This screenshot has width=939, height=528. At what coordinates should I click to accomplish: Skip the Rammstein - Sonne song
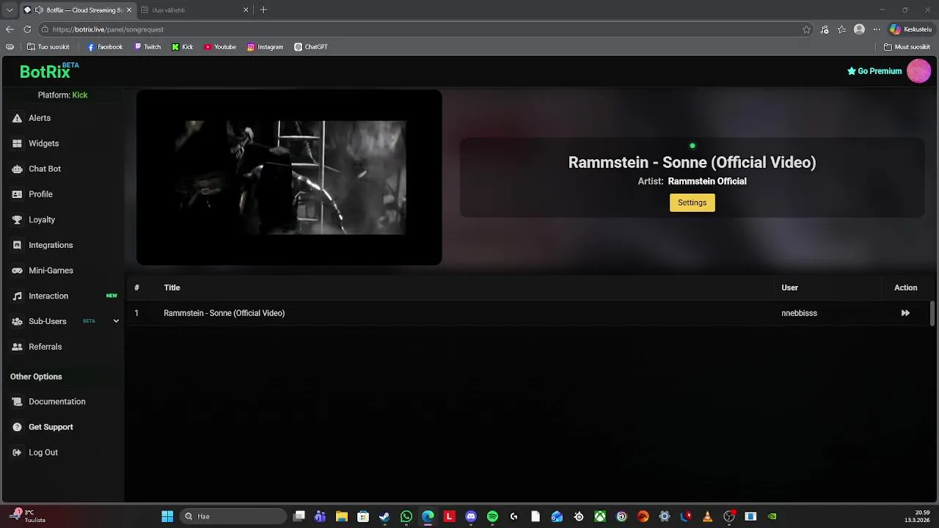905,313
